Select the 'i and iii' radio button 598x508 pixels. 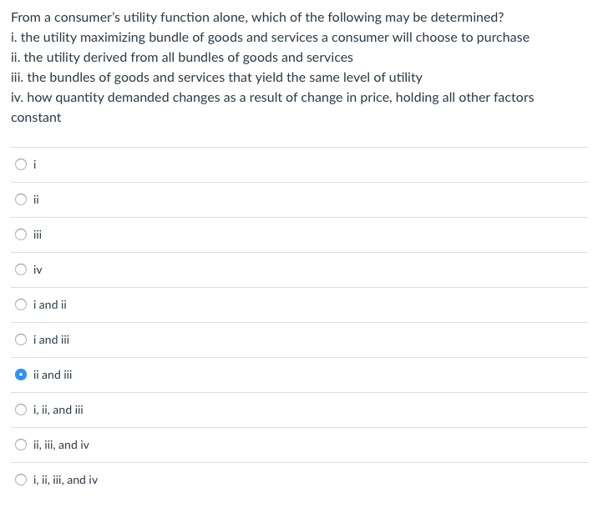pyautogui.click(x=20, y=340)
